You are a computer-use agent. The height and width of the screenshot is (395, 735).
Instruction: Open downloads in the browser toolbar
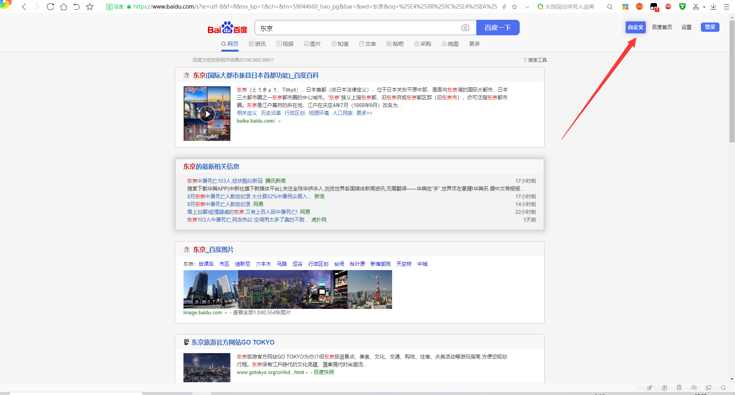click(713, 7)
